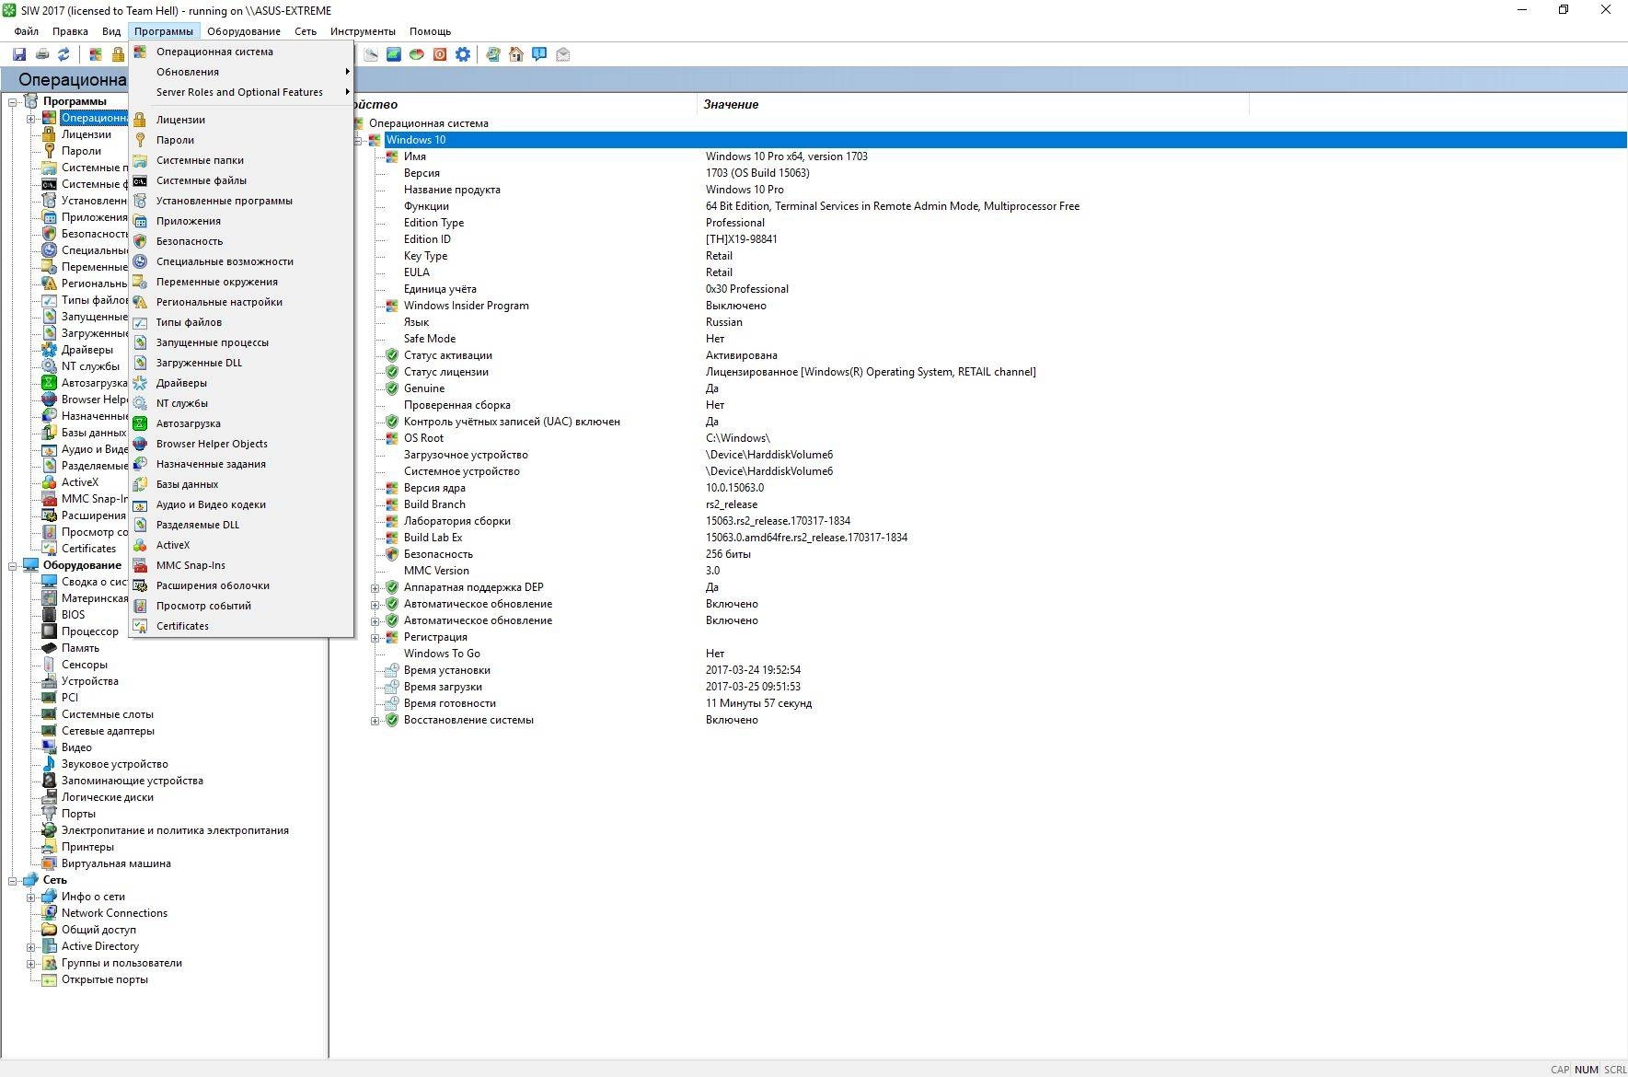Click the BIOS chip icon in tree
The width and height of the screenshot is (1628, 1077).
click(x=49, y=615)
